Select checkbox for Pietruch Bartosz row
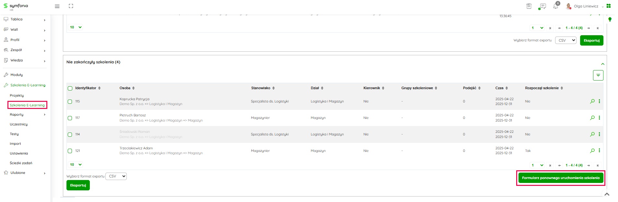The width and height of the screenshot is (618, 202). (70, 118)
